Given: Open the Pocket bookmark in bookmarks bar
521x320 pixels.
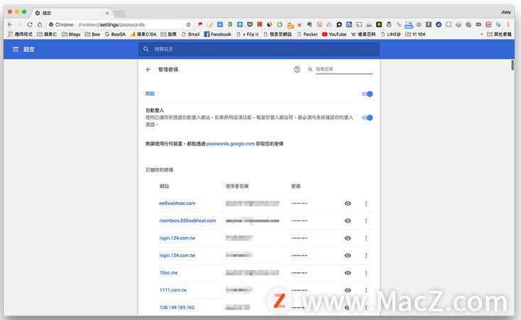Looking at the screenshot, I should coord(307,34).
